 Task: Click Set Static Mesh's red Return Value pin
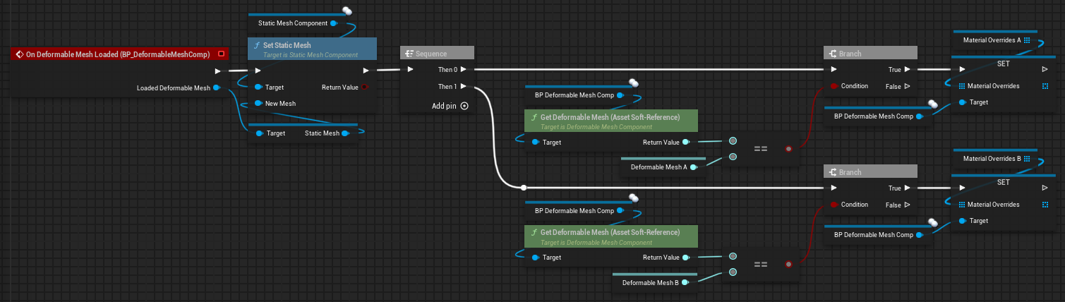(364, 87)
